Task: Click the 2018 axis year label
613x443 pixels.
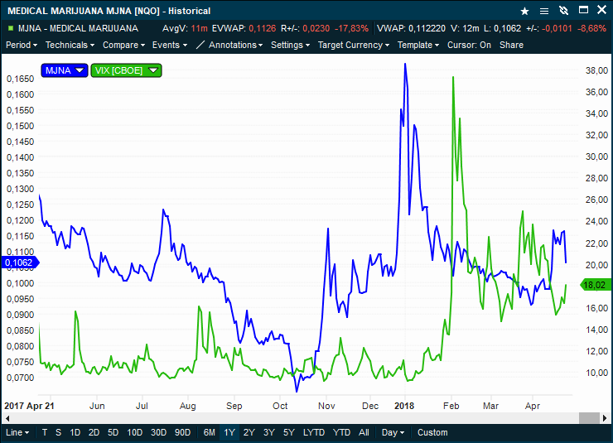Action: pos(404,406)
